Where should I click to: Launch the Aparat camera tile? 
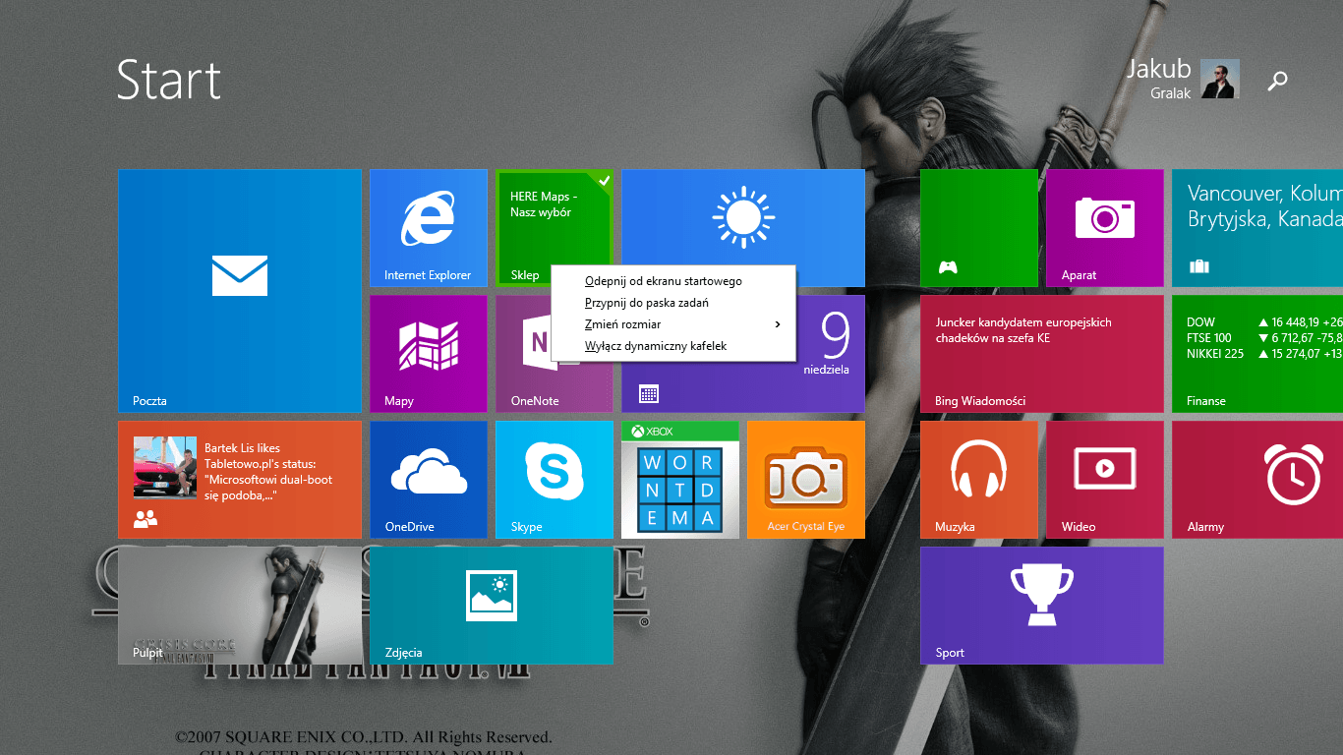pyautogui.click(x=1105, y=227)
